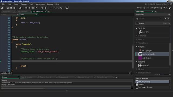The width and height of the screenshot is (173, 97).
Task: Open the Build menu
Action: pyautogui.click(x=16, y=4)
